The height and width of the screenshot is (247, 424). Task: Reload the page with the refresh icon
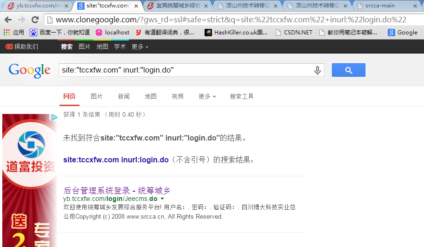pos(35,20)
